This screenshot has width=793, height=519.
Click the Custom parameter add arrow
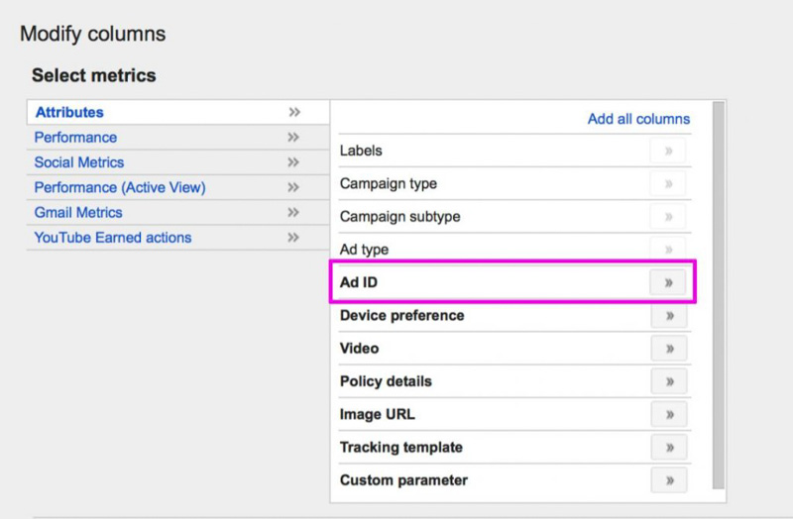pyautogui.click(x=668, y=480)
